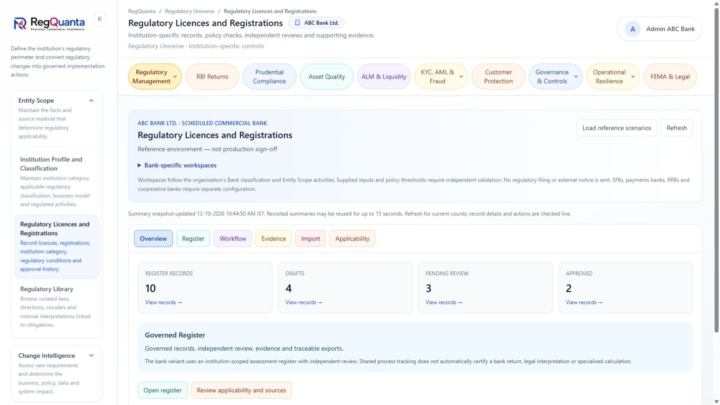Open RegQuanta breadcrumb link
Image resolution: width=720 pixels, height=405 pixels.
(x=142, y=11)
